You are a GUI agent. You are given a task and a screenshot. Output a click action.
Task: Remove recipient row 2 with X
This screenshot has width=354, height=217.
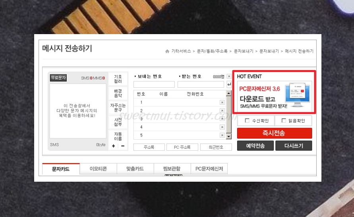point(222,110)
